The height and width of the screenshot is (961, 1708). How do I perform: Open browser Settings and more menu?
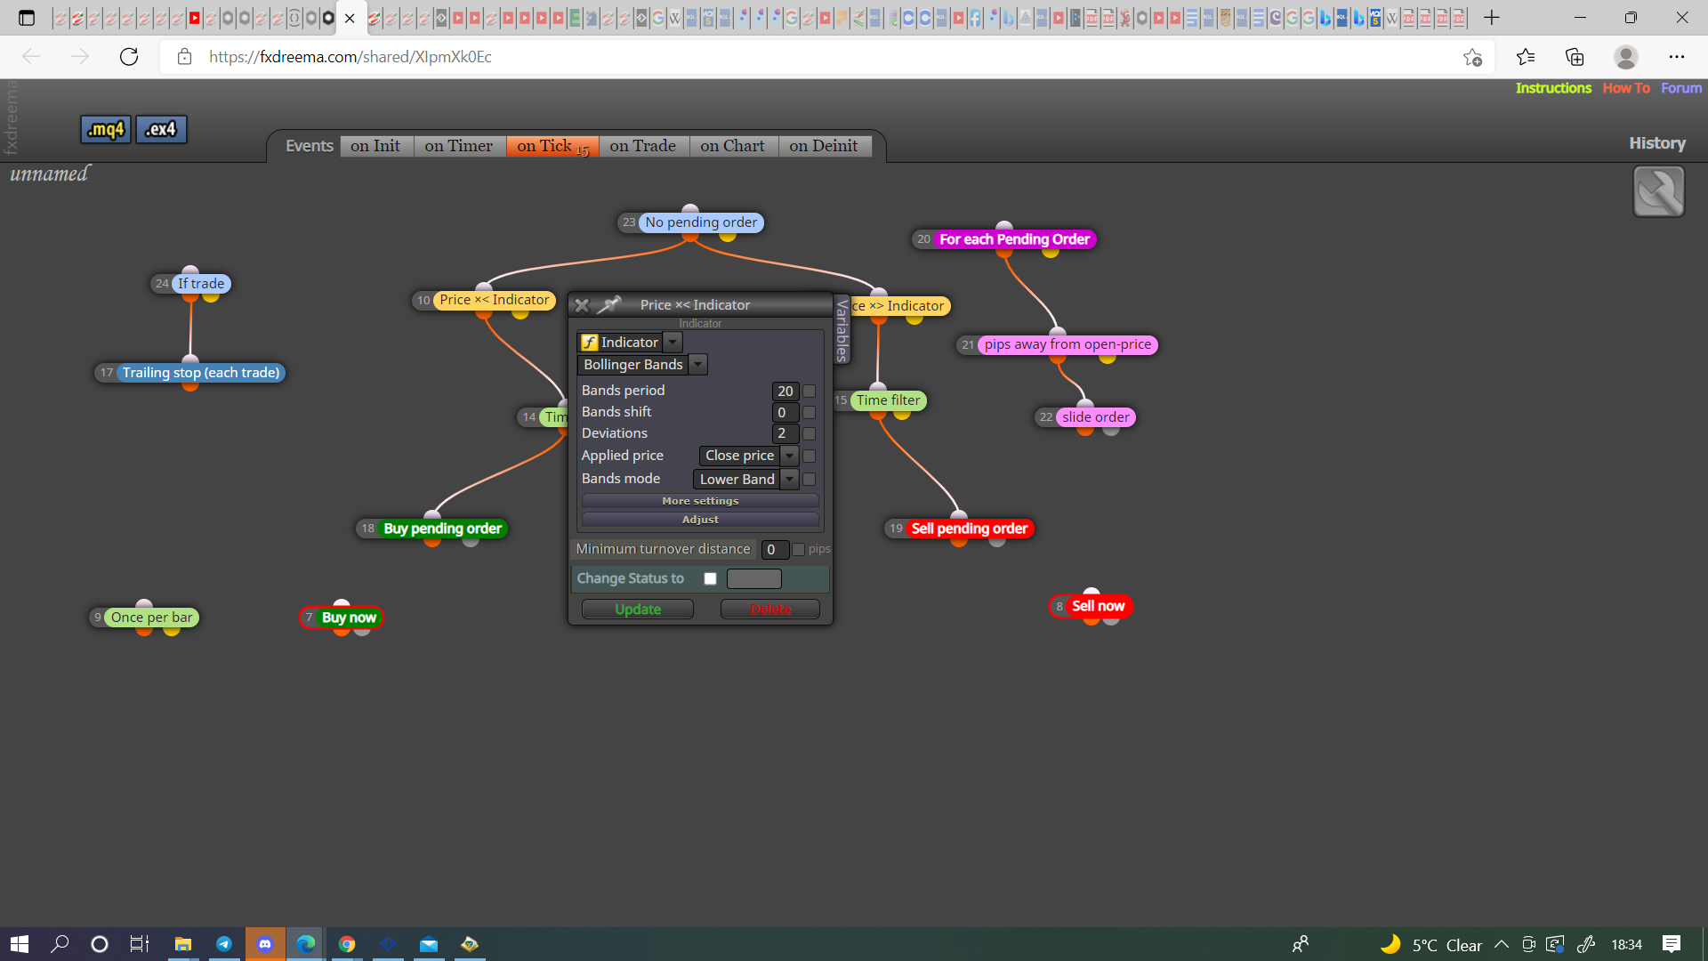pos(1677,57)
